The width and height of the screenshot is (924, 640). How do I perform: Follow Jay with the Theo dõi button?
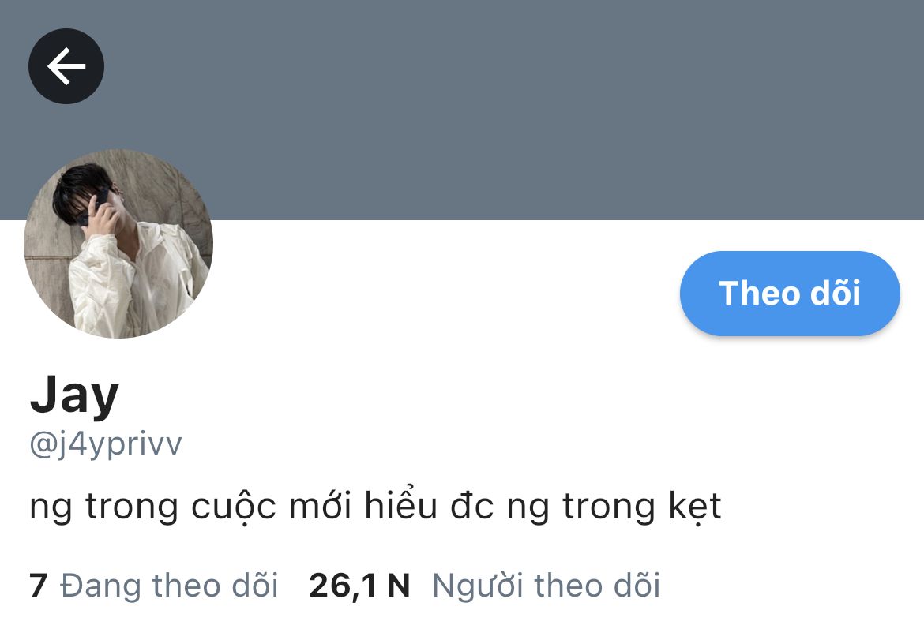[x=790, y=294]
